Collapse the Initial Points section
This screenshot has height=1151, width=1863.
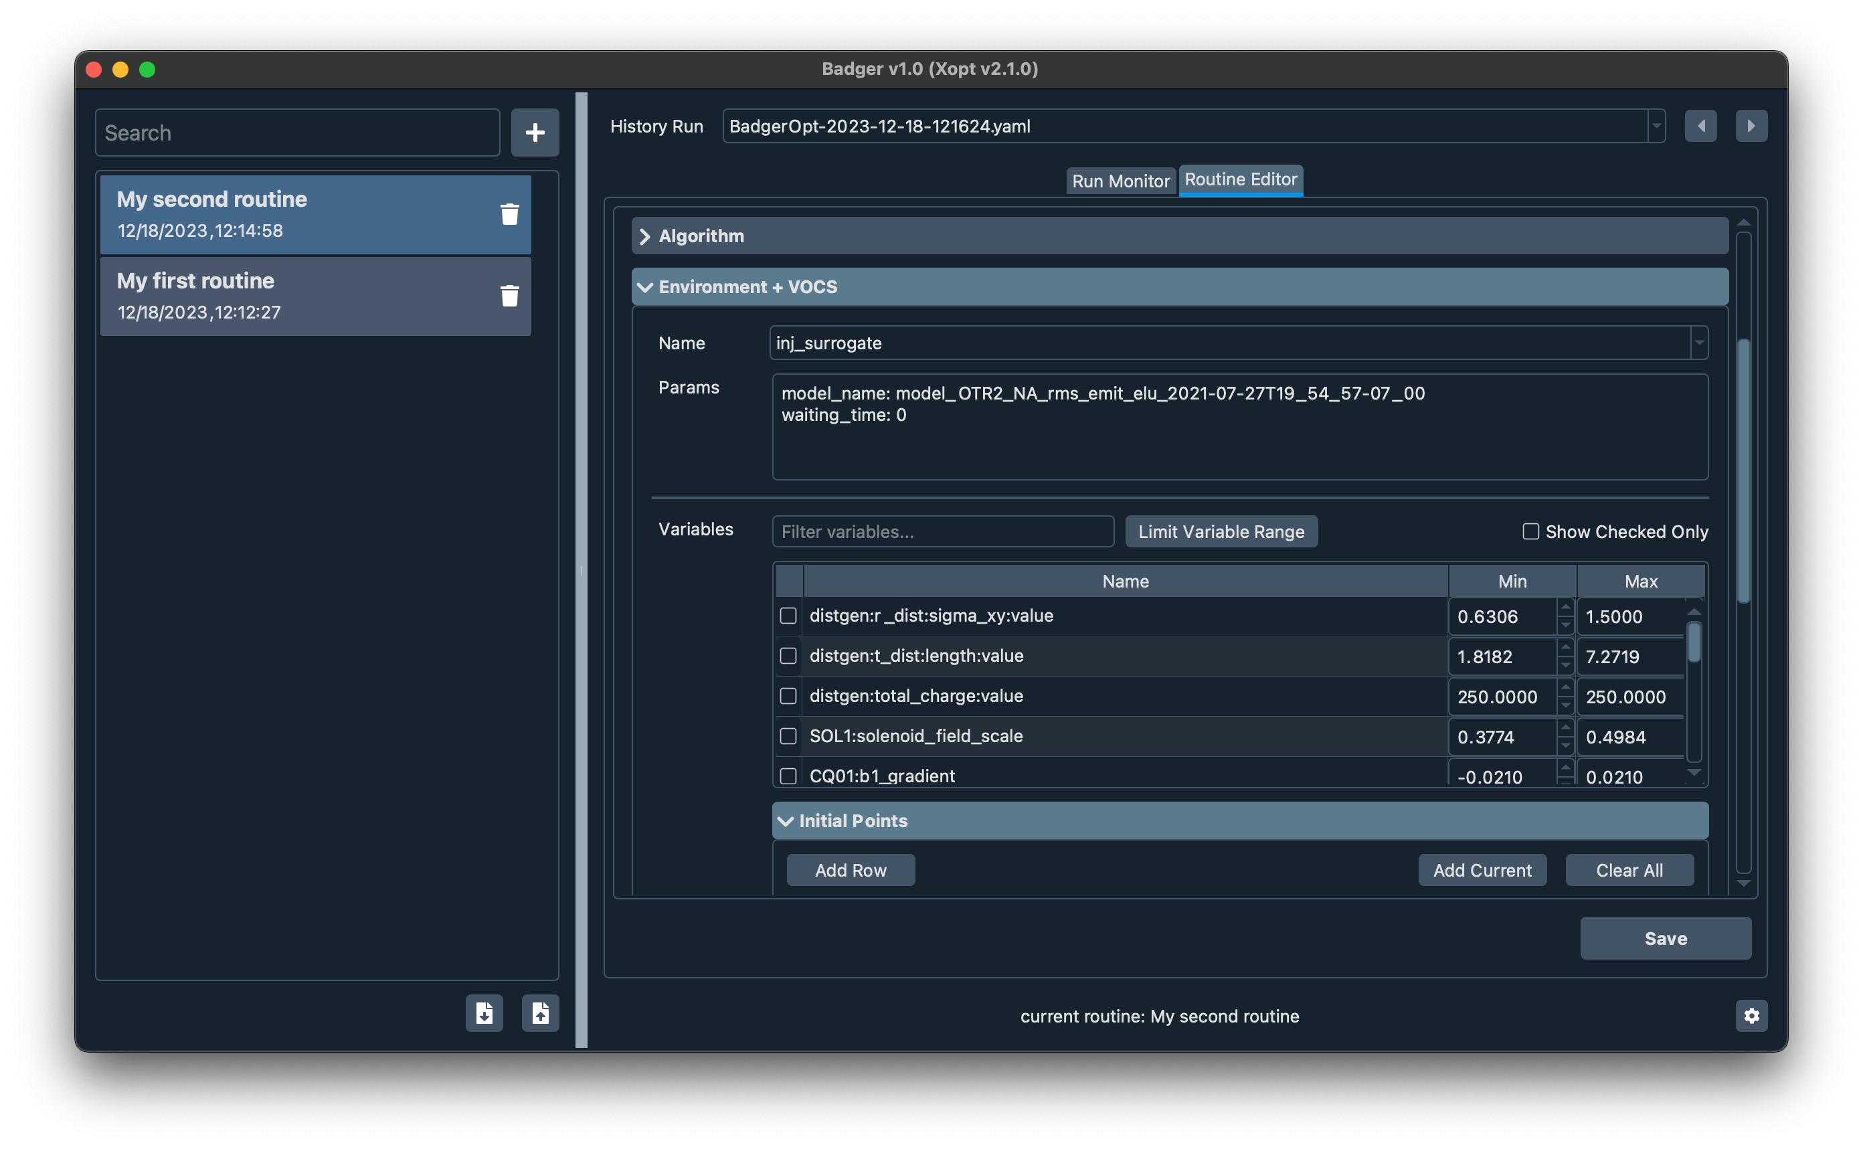[788, 821]
